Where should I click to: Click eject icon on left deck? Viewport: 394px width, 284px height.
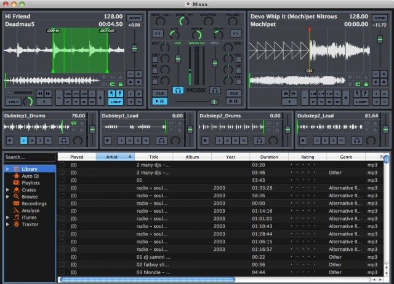[x=121, y=77]
